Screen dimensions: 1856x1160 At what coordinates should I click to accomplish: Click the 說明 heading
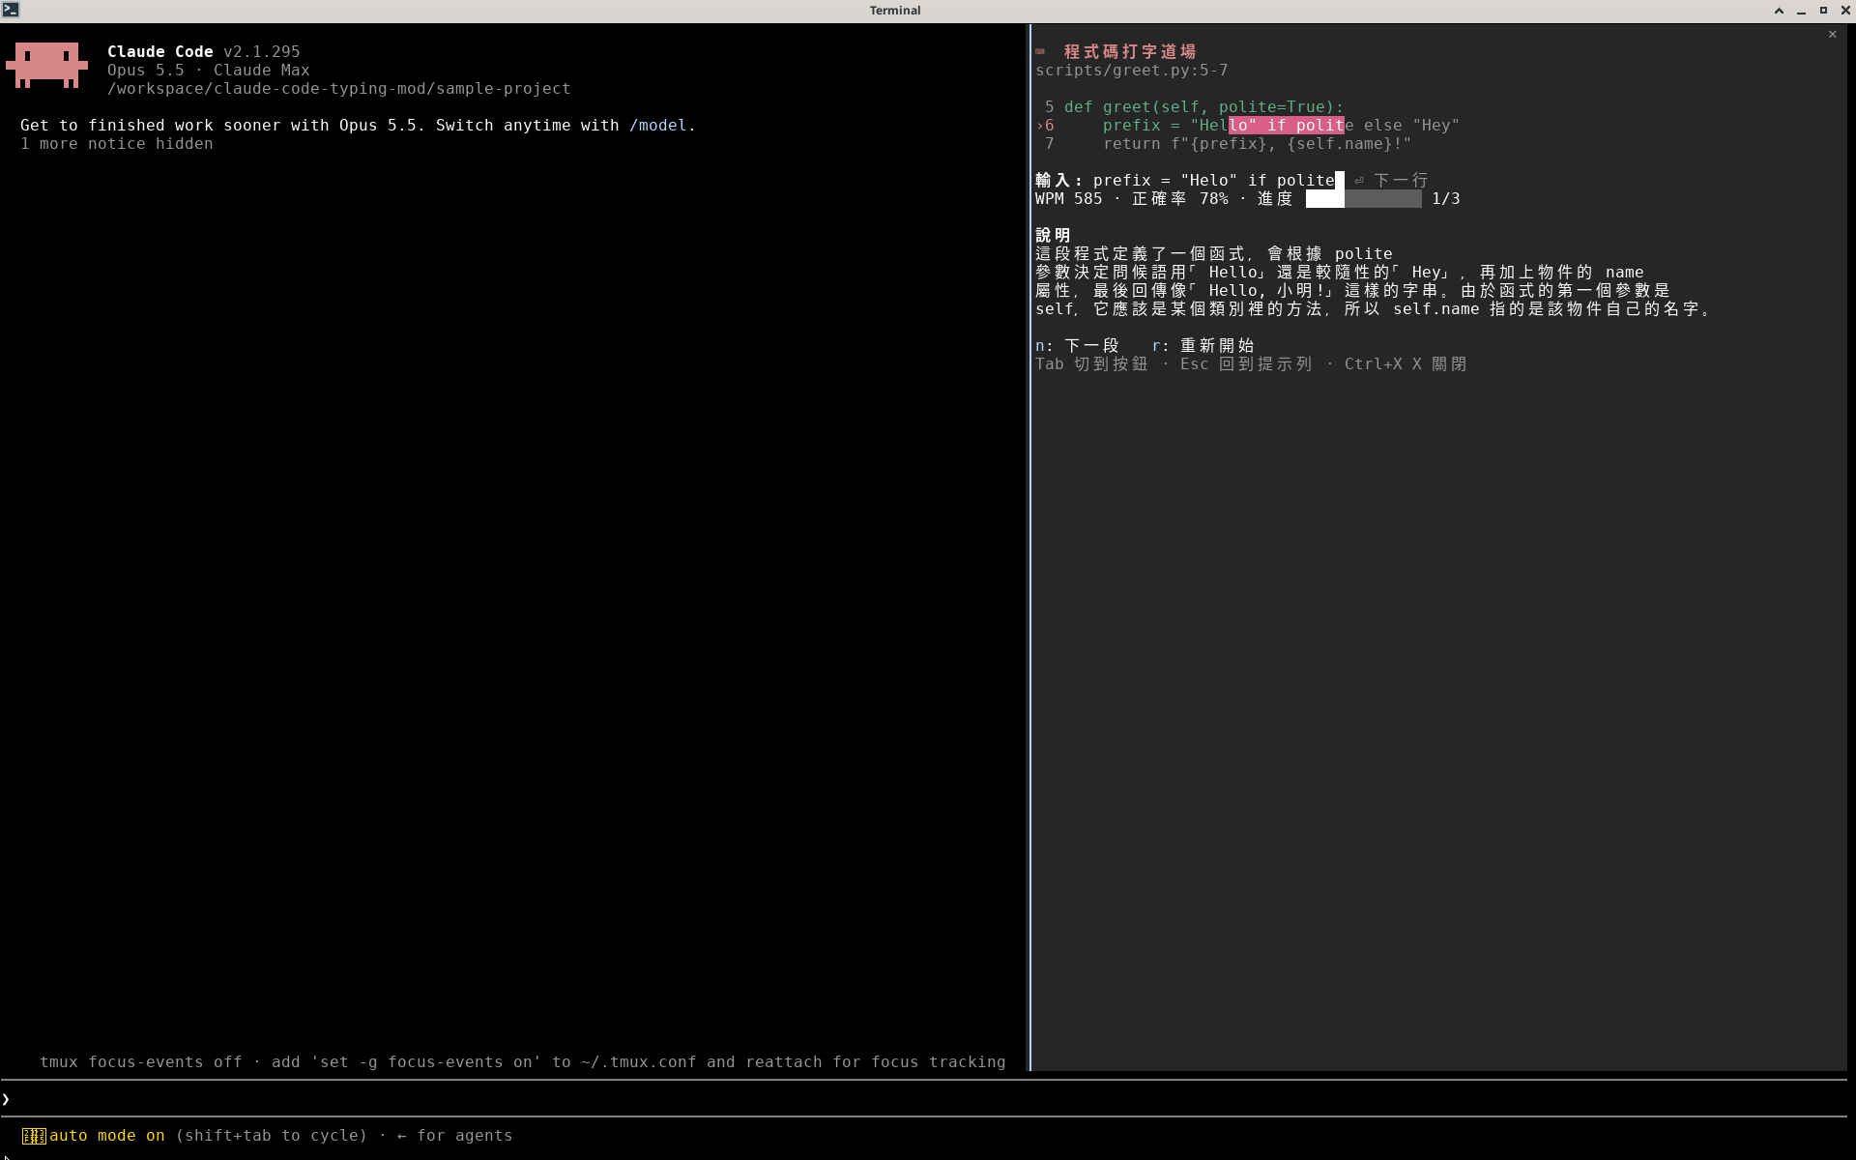click(1053, 236)
